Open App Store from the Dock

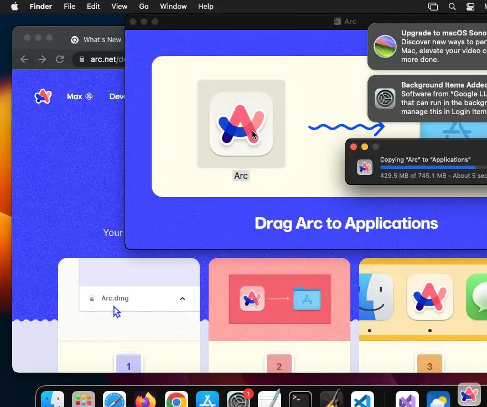208,399
